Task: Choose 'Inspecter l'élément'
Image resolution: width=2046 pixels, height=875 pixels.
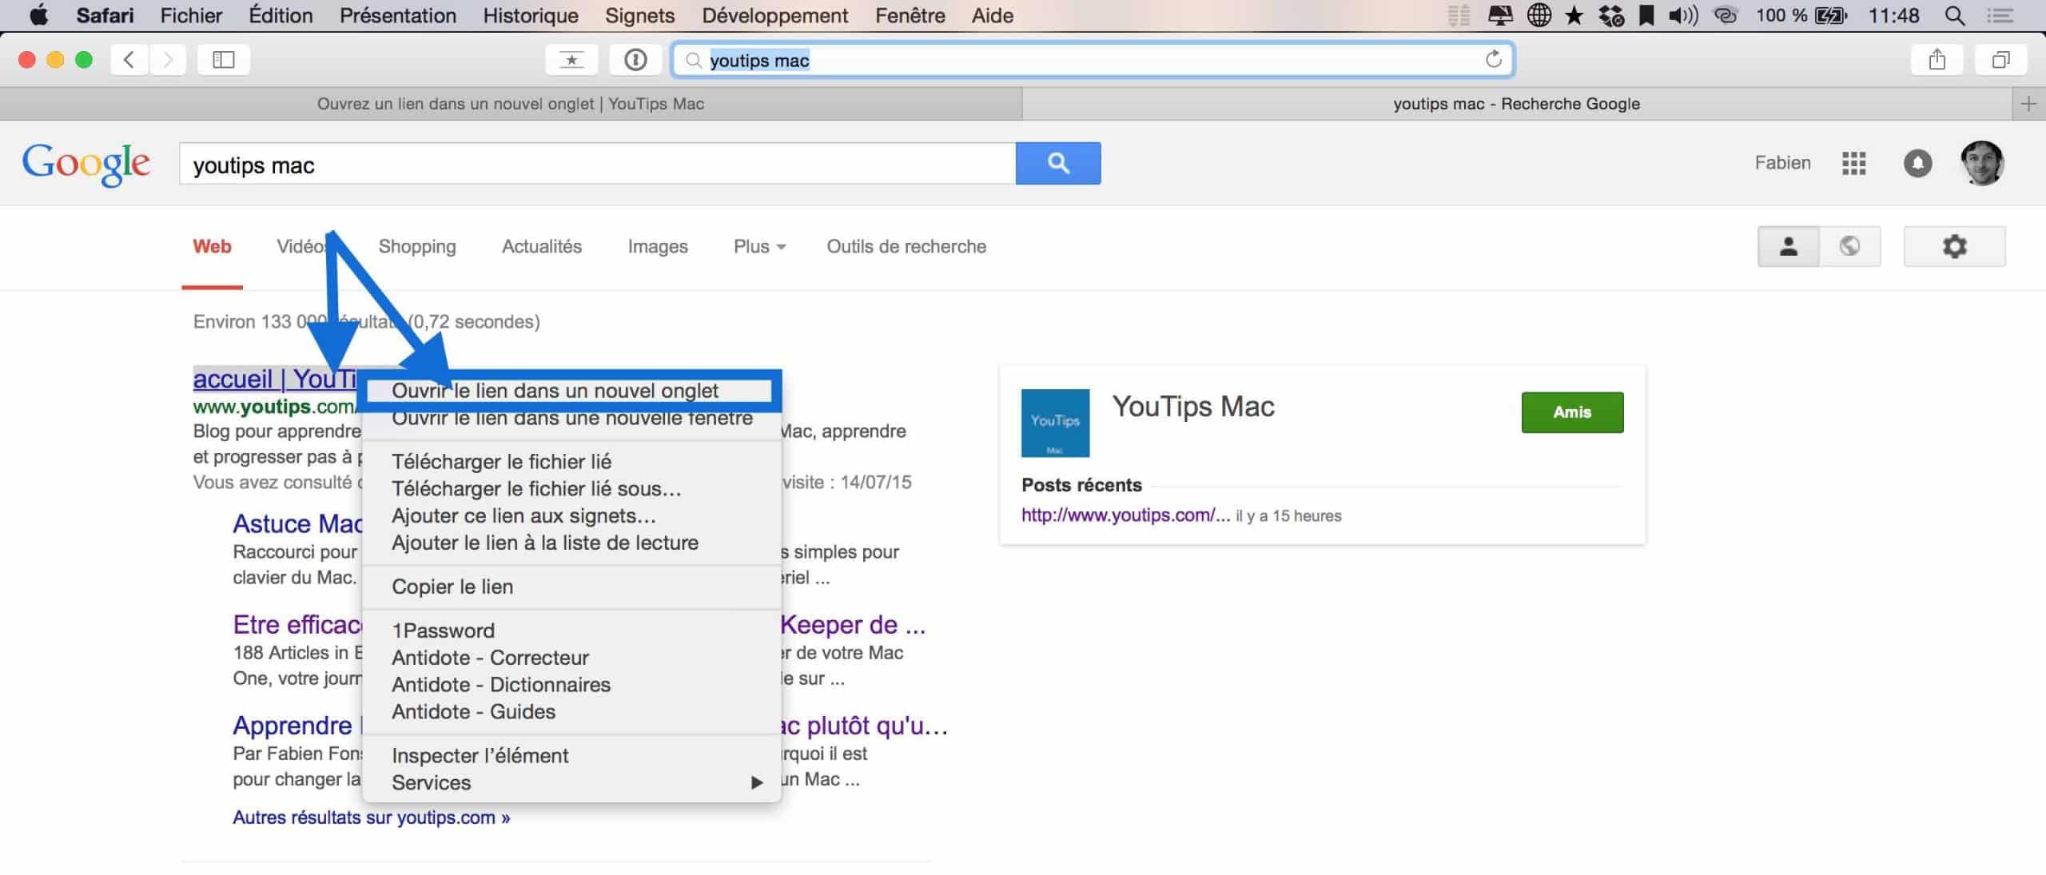Action: [x=571, y=756]
